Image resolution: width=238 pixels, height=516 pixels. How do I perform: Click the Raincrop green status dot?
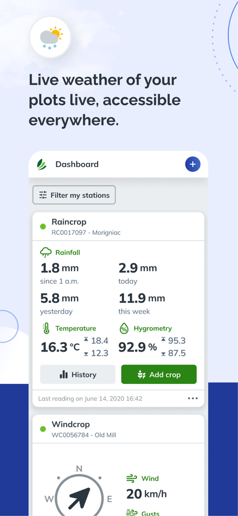click(43, 226)
